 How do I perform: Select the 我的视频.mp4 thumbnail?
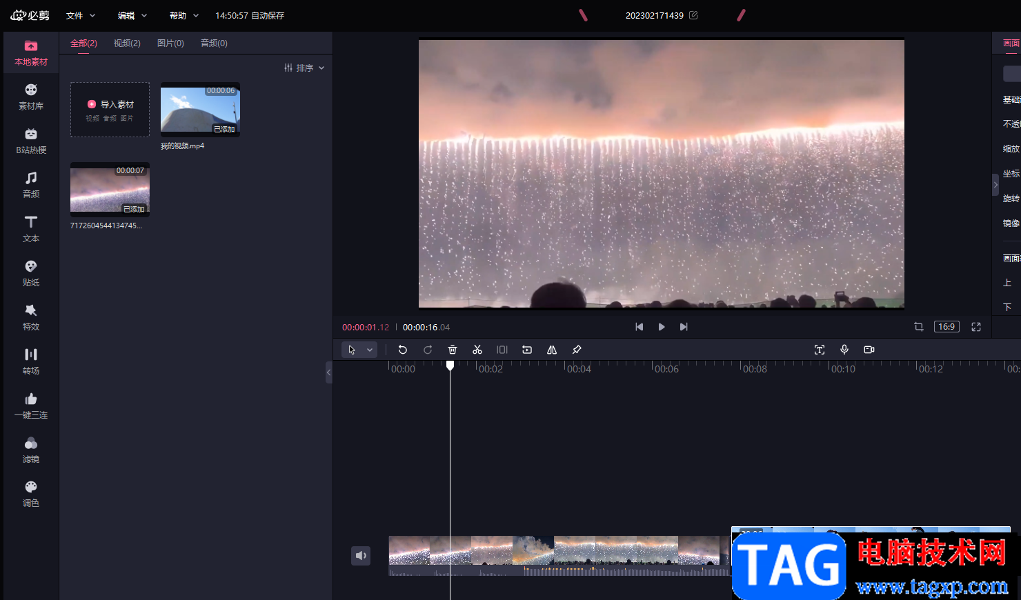200,109
